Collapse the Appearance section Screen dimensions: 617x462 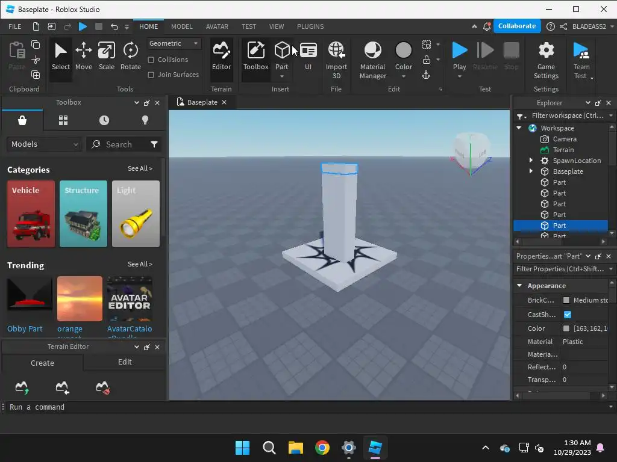(x=519, y=286)
